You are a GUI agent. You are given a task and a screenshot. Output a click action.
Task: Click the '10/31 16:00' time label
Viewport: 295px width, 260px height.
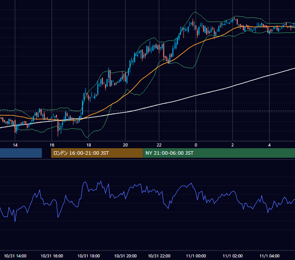[52, 256]
